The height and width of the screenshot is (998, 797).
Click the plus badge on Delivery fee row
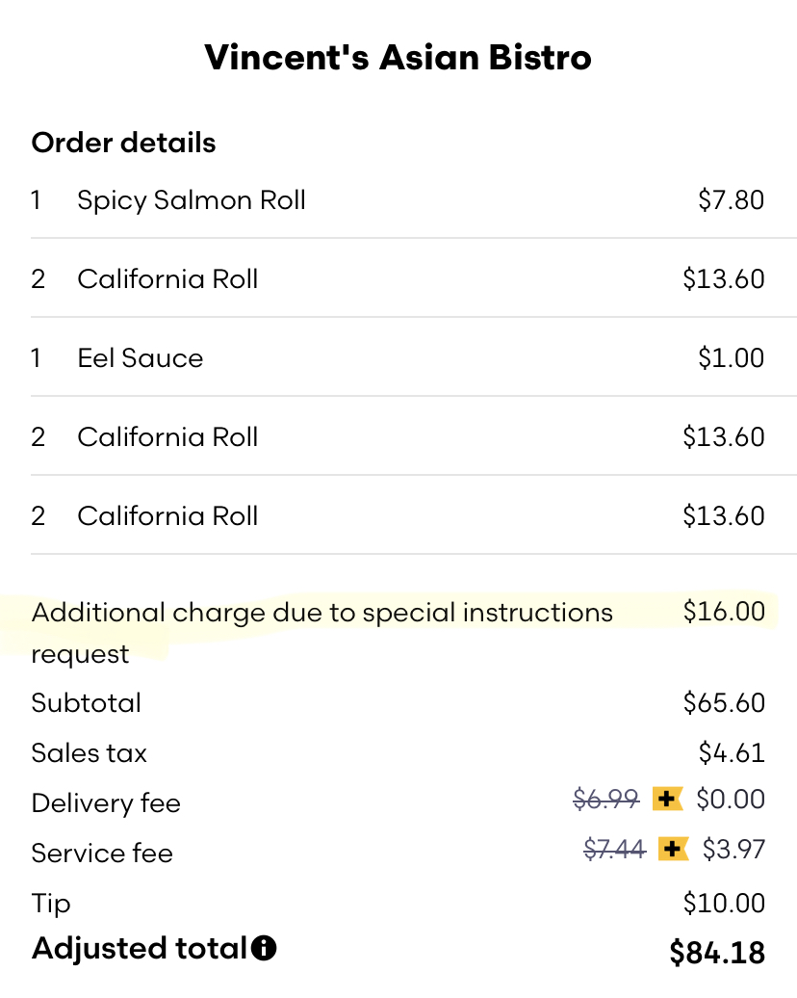click(x=667, y=799)
